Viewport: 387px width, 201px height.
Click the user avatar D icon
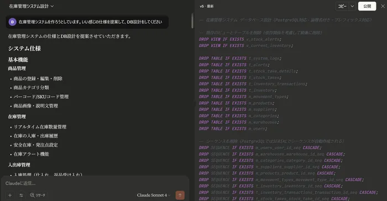pos(12,22)
